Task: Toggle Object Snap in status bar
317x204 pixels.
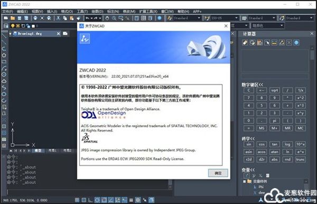Action: (104, 200)
